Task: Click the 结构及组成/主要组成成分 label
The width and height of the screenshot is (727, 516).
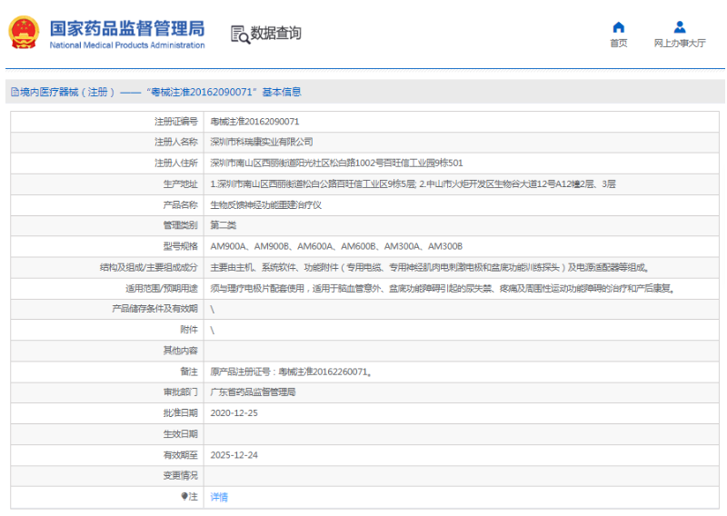Action: pos(148,267)
